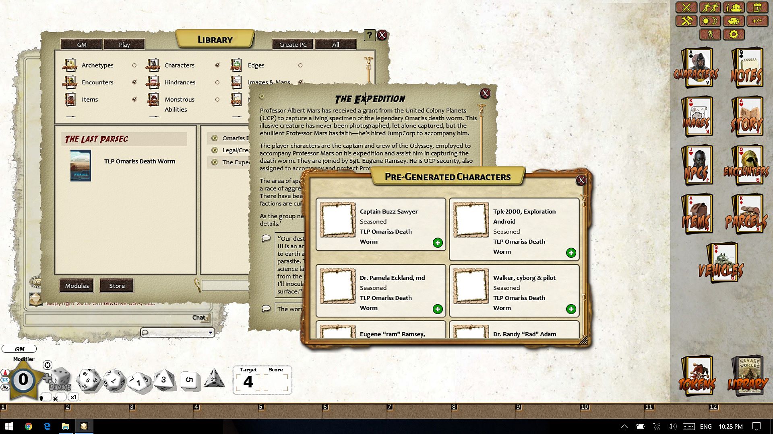Click the Store button
This screenshot has width=773, height=434.
[117, 286]
